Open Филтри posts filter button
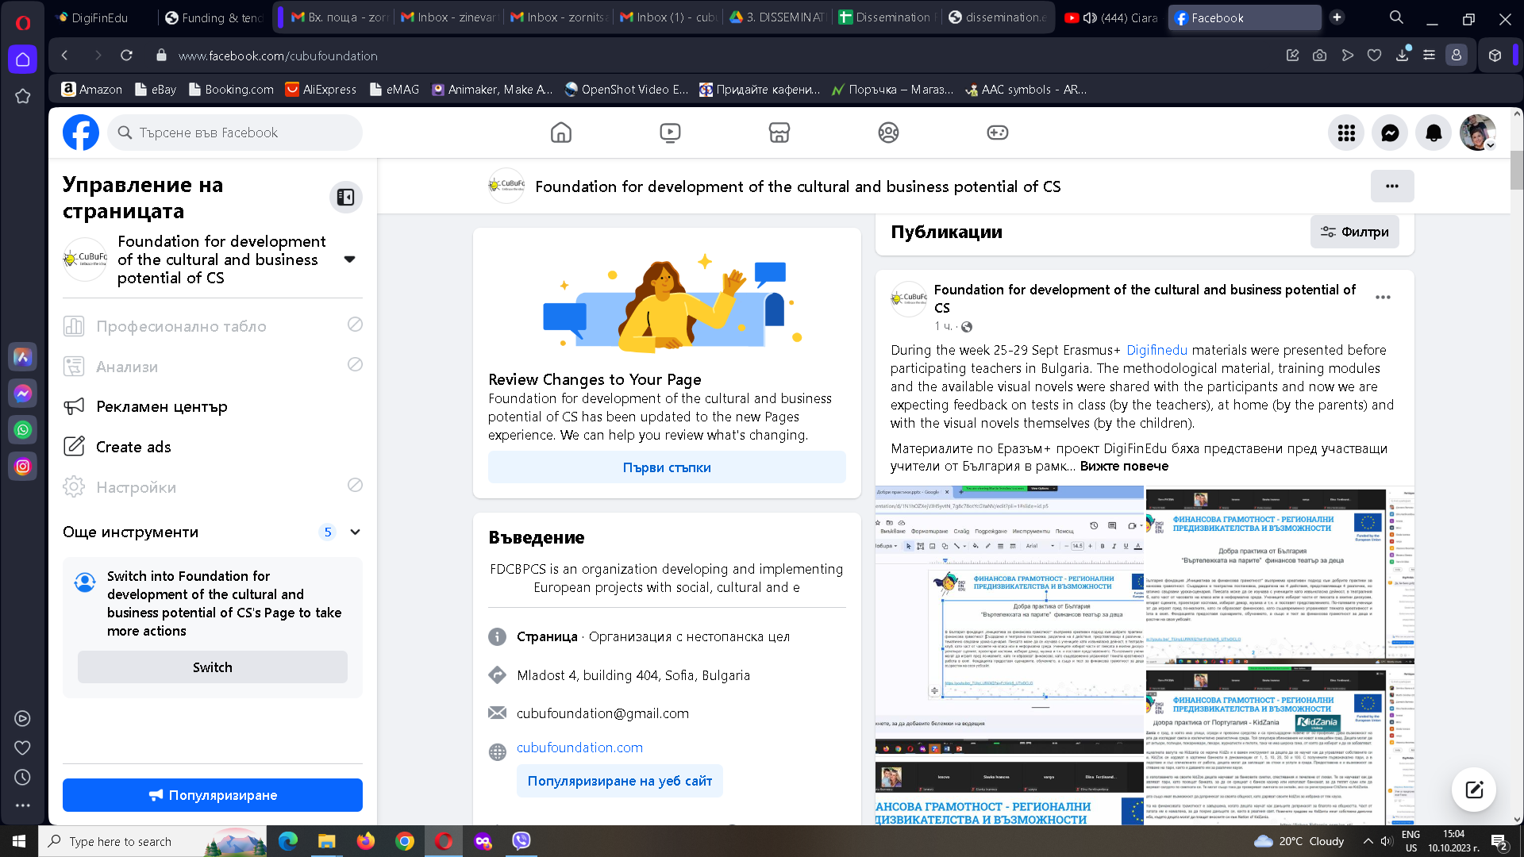The image size is (1524, 857). coord(1354,232)
